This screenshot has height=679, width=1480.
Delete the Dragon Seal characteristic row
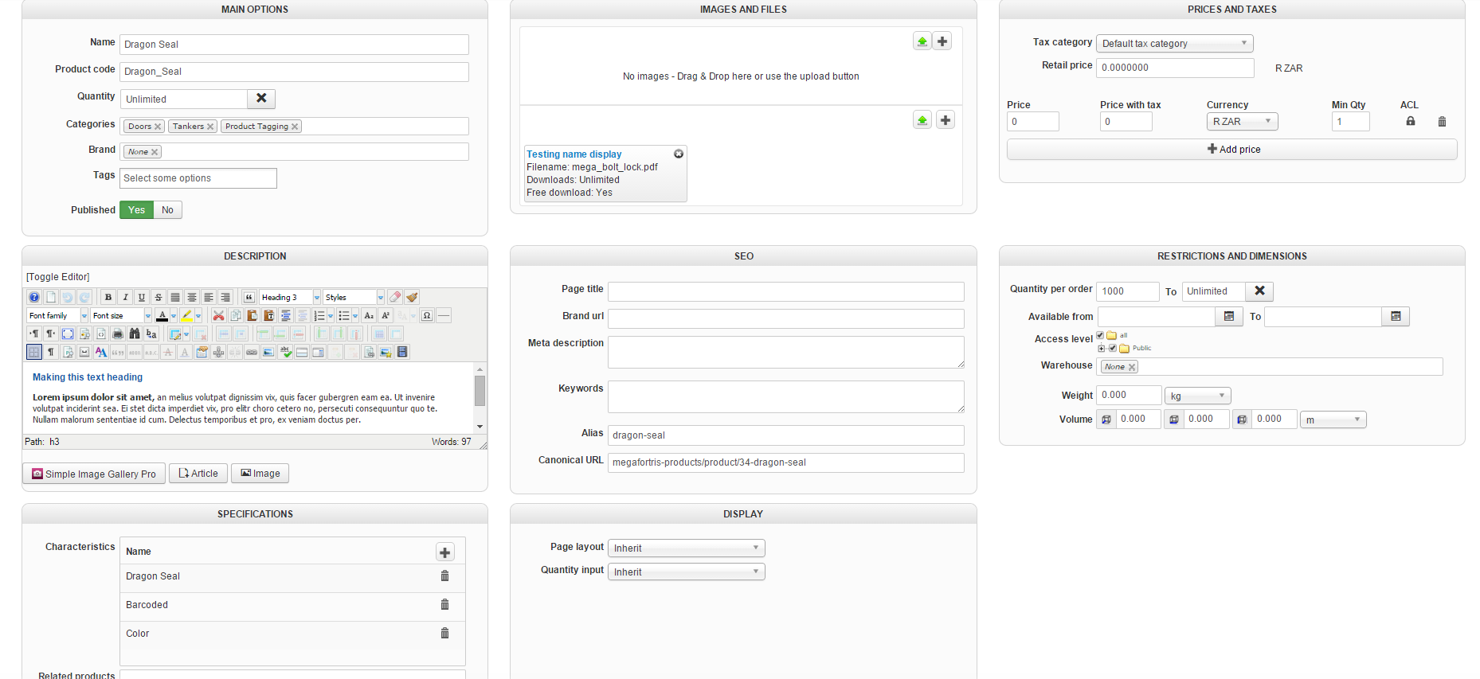pos(444,576)
